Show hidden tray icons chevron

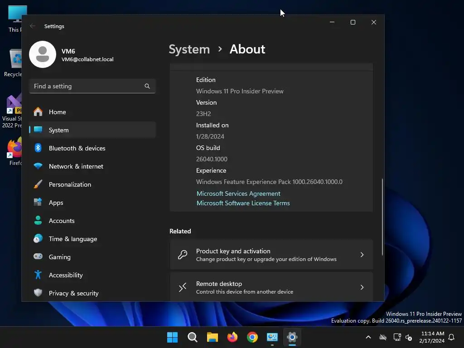click(x=368, y=337)
